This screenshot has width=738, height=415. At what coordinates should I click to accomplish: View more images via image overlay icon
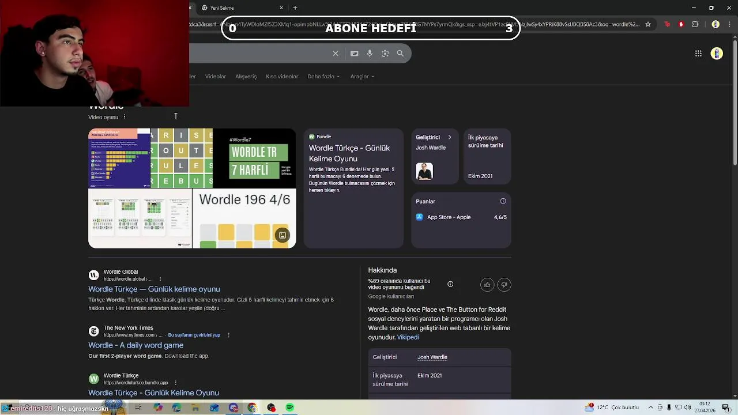click(x=283, y=235)
